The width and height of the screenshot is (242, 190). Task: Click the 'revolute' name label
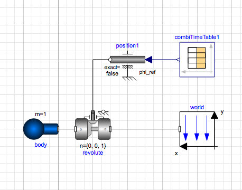point(93,153)
